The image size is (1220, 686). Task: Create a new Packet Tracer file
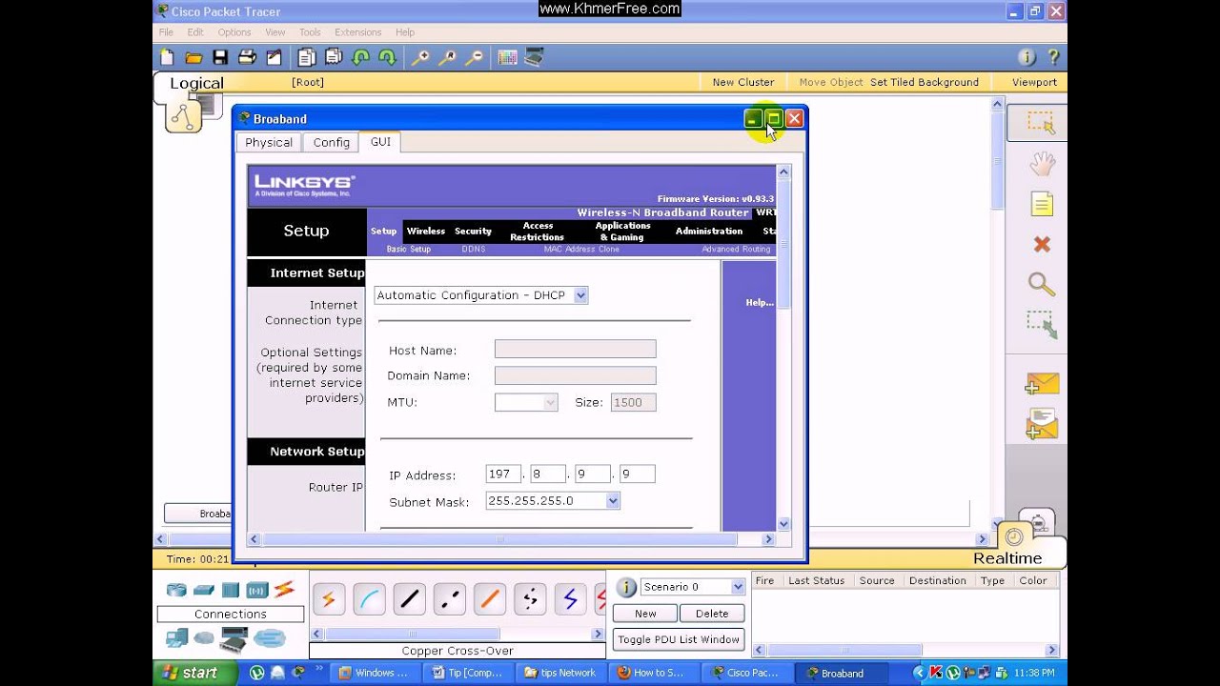pyautogui.click(x=167, y=57)
